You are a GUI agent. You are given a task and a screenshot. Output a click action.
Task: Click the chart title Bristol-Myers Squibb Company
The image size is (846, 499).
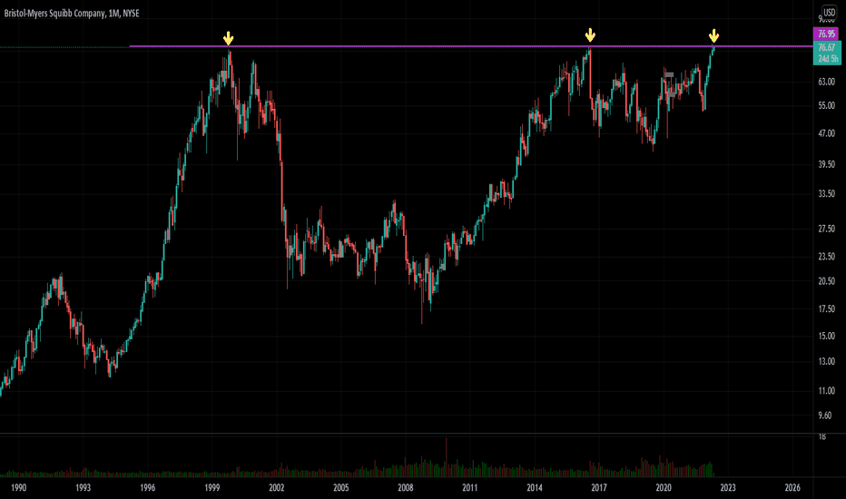coord(55,13)
